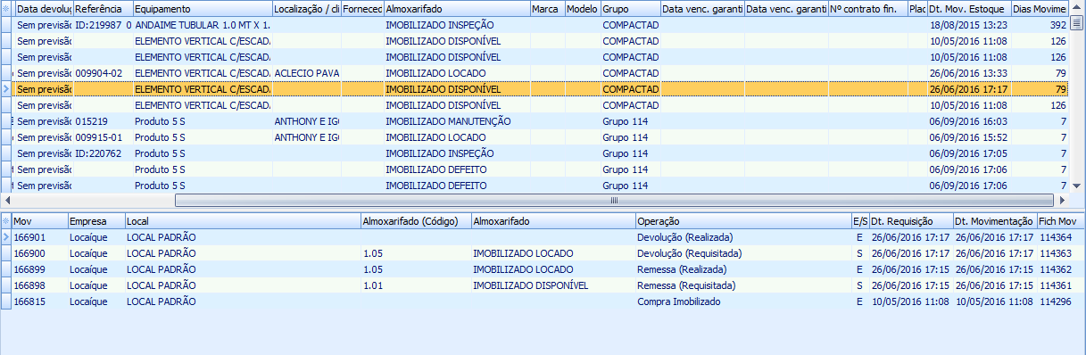The width and height of the screenshot is (1086, 355).
Task: Click the Empresa column header
Action: tap(96, 221)
